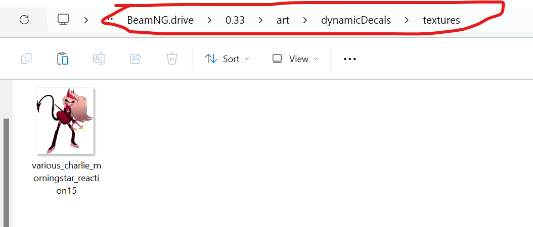The height and width of the screenshot is (227, 533).
Task: Click the Copy toolbar icon
Action: (26, 59)
